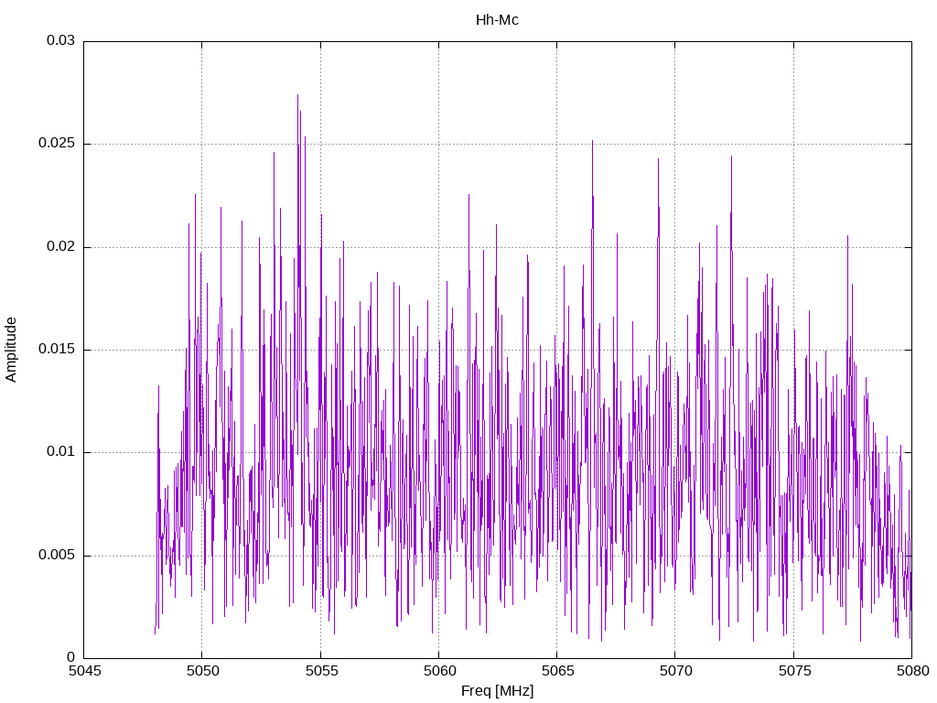Click the x-axis tick label 5050

point(202,671)
